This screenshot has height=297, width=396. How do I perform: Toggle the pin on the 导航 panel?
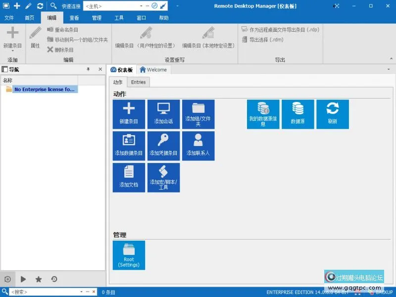pyautogui.click(x=89, y=70)
